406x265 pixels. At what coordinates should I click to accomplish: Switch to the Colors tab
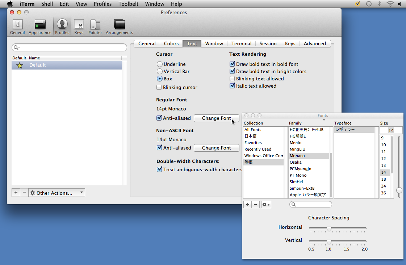[171, 43]
